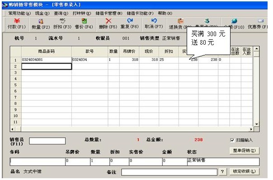
Task: Open the 查询 menu
Action: (x=61, y=14)
